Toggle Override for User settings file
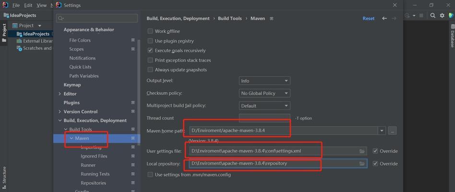 tap(375, 151)
